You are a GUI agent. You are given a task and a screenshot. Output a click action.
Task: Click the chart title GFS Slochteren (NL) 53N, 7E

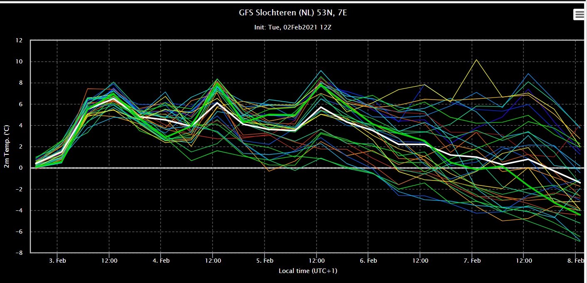pyautogui.click(x=293, y=13)
